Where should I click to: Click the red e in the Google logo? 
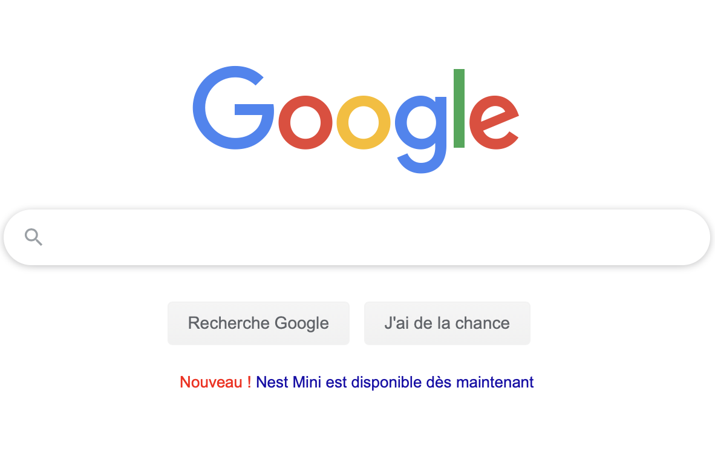[493, 122]
